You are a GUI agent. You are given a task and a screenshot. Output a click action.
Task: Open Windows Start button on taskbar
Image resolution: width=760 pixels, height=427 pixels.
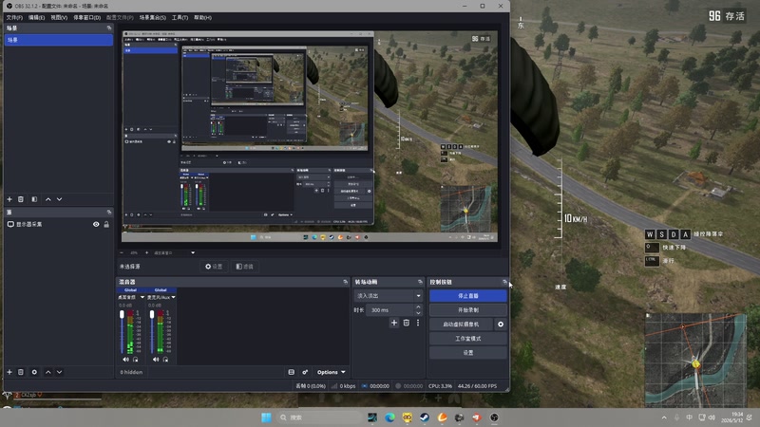(x=266, y=418)
